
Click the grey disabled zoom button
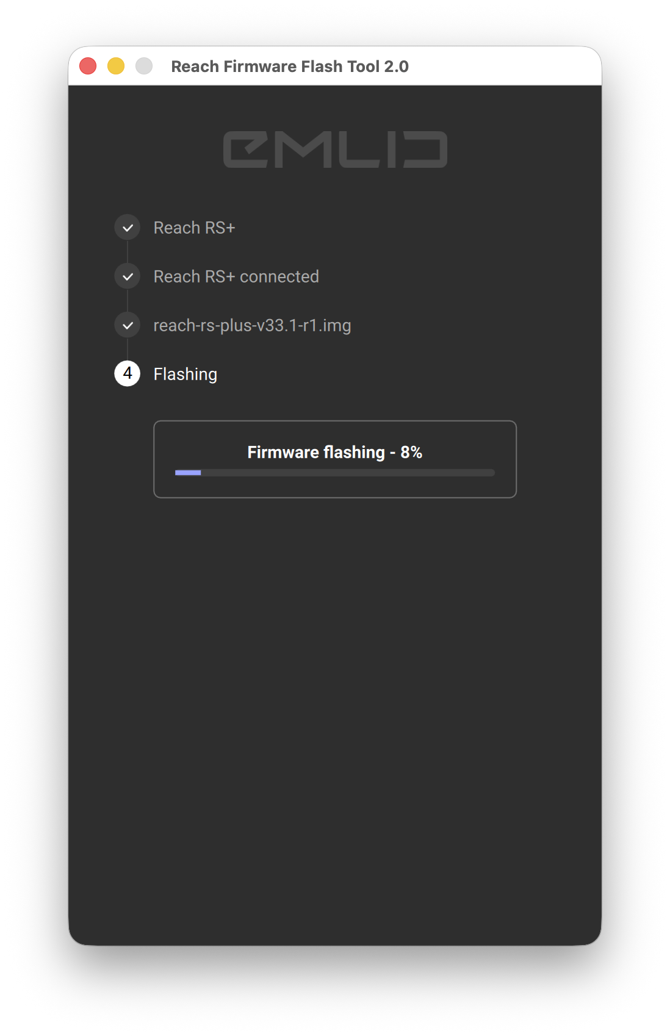coord(144,66)
